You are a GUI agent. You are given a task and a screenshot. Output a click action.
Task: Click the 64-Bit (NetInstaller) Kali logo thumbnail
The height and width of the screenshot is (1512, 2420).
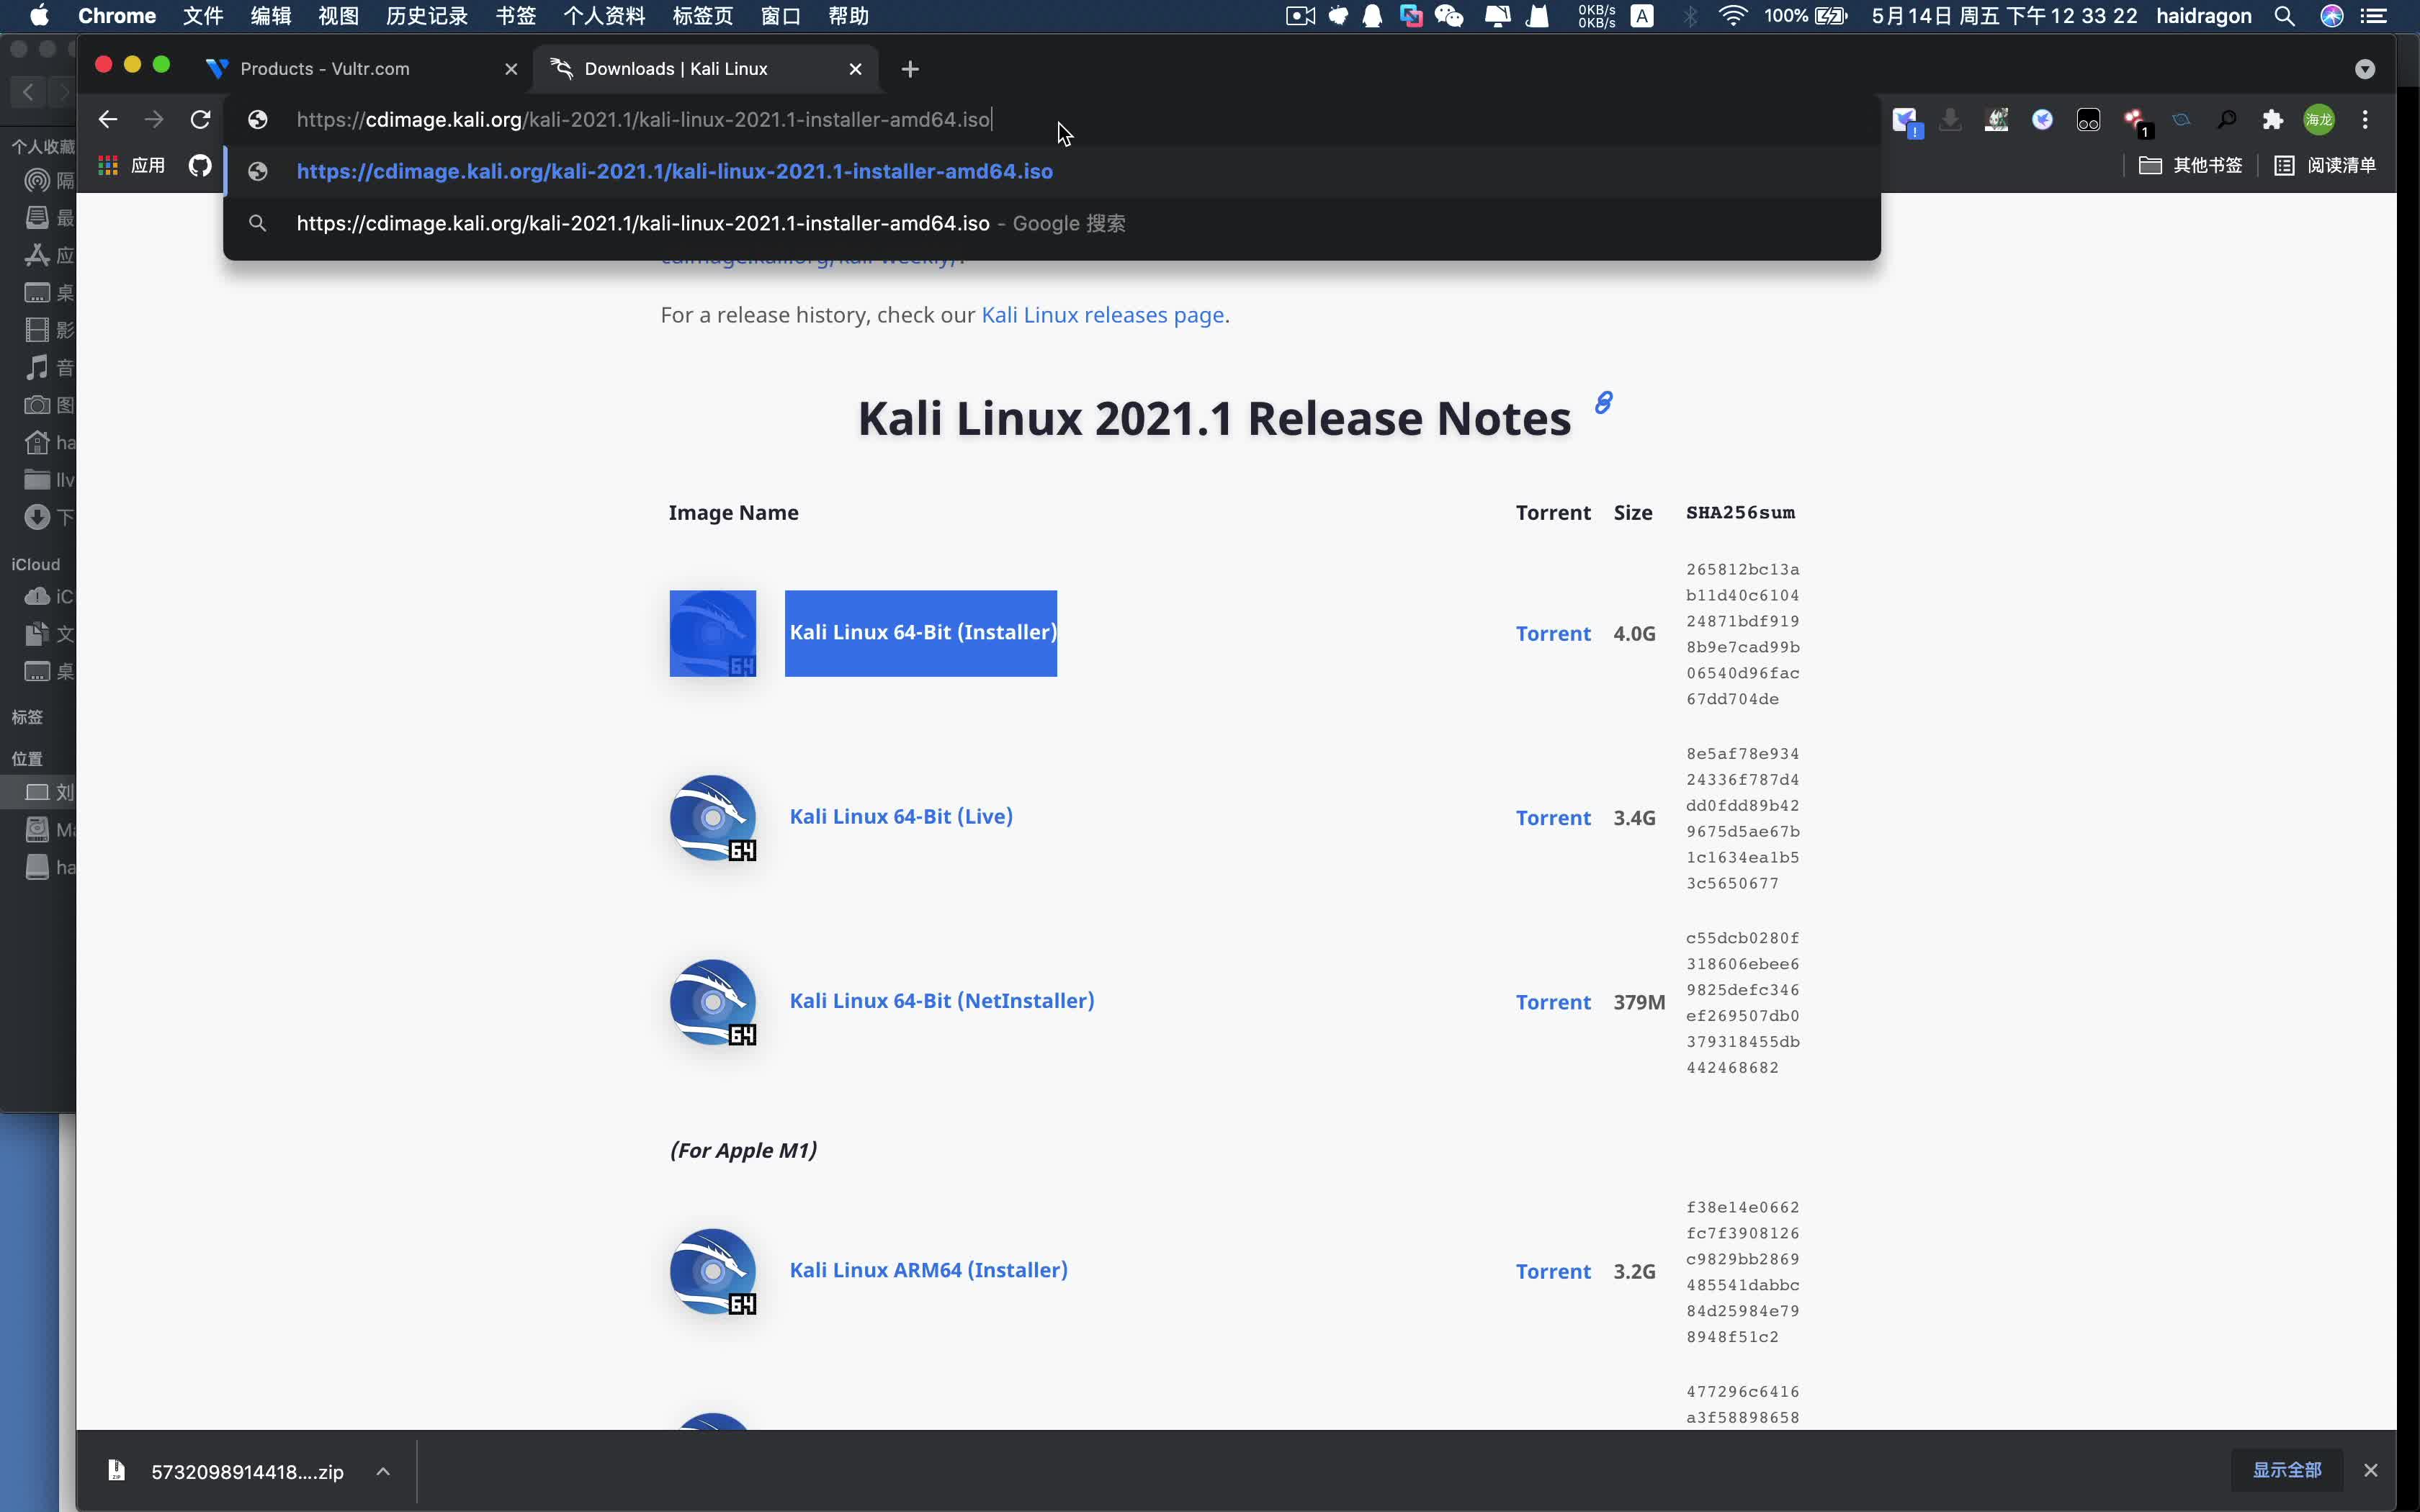pyautogui.click(x=713, y=1002)
